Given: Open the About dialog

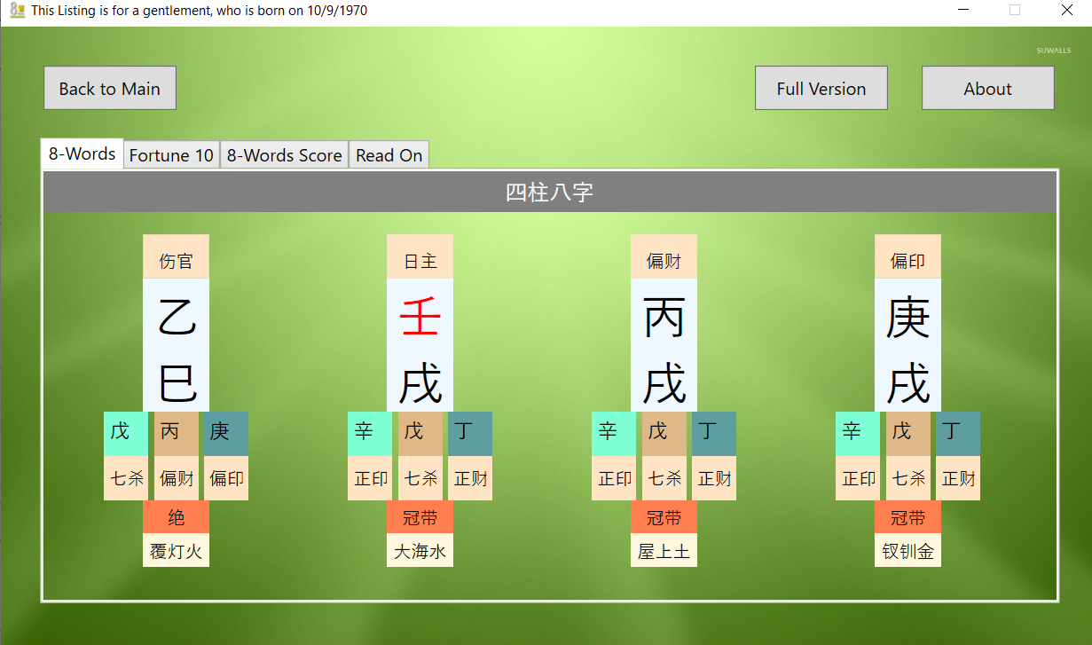Looking at the screenshot, I should click(987, 89).
